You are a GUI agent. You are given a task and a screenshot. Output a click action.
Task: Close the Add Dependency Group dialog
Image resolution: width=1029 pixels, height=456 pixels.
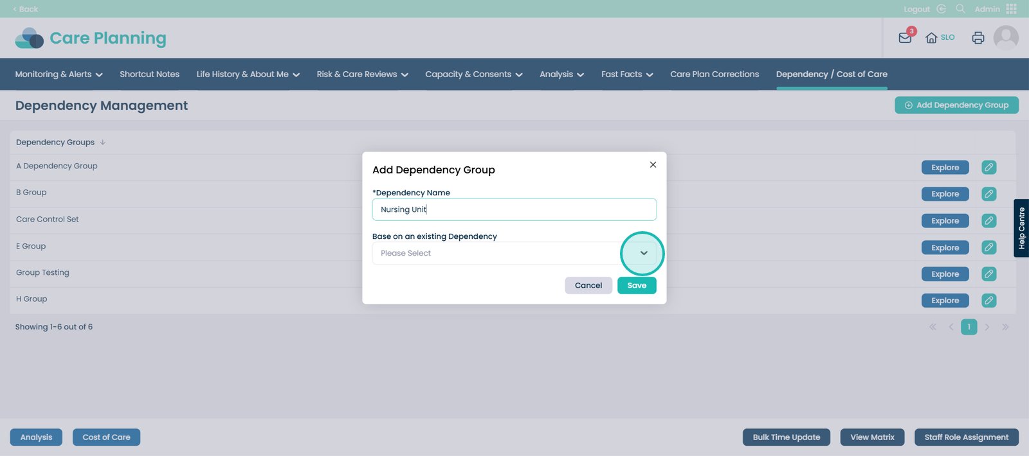[x=653, y=165]
